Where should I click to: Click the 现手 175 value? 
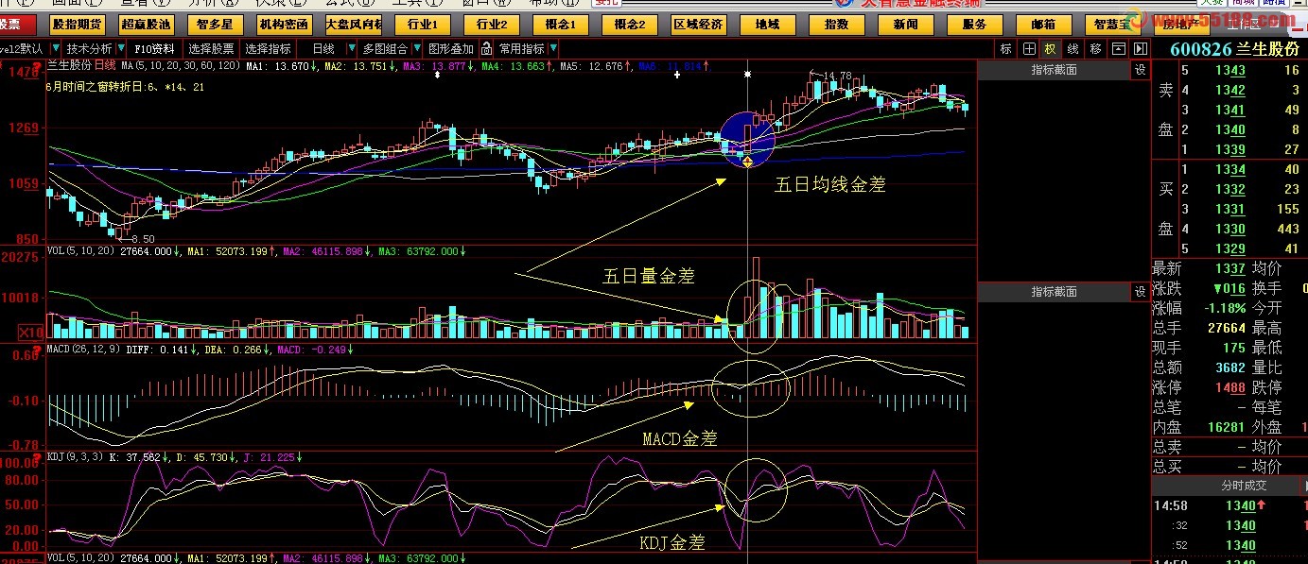point(1233,348)
